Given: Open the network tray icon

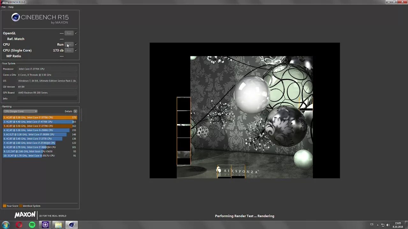Looking at the screenshot, I should pyautogui.click(x=383, y=225).
